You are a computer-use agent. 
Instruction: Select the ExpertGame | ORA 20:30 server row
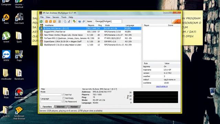pyautogui.click(x=90, y=41)
